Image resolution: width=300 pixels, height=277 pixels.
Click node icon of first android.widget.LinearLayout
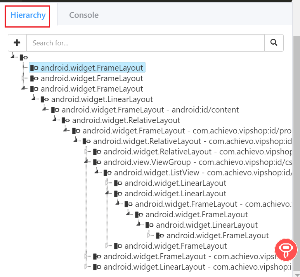(x=45, y=99)
